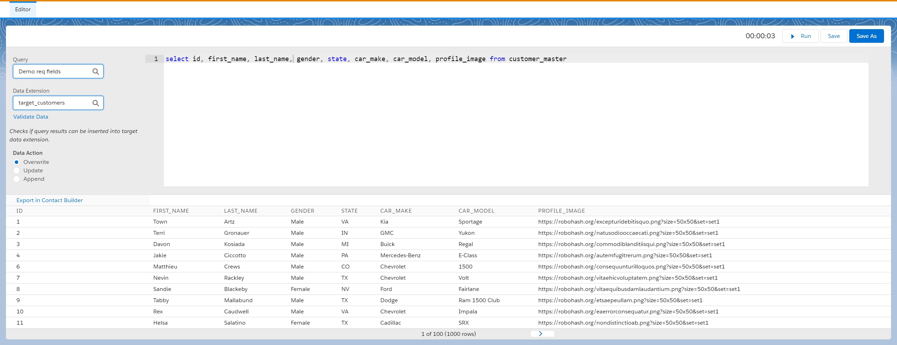Open Export in Contact Builder link
The width and height of the screenshot is (897, 345).
(x=49, y=200)
